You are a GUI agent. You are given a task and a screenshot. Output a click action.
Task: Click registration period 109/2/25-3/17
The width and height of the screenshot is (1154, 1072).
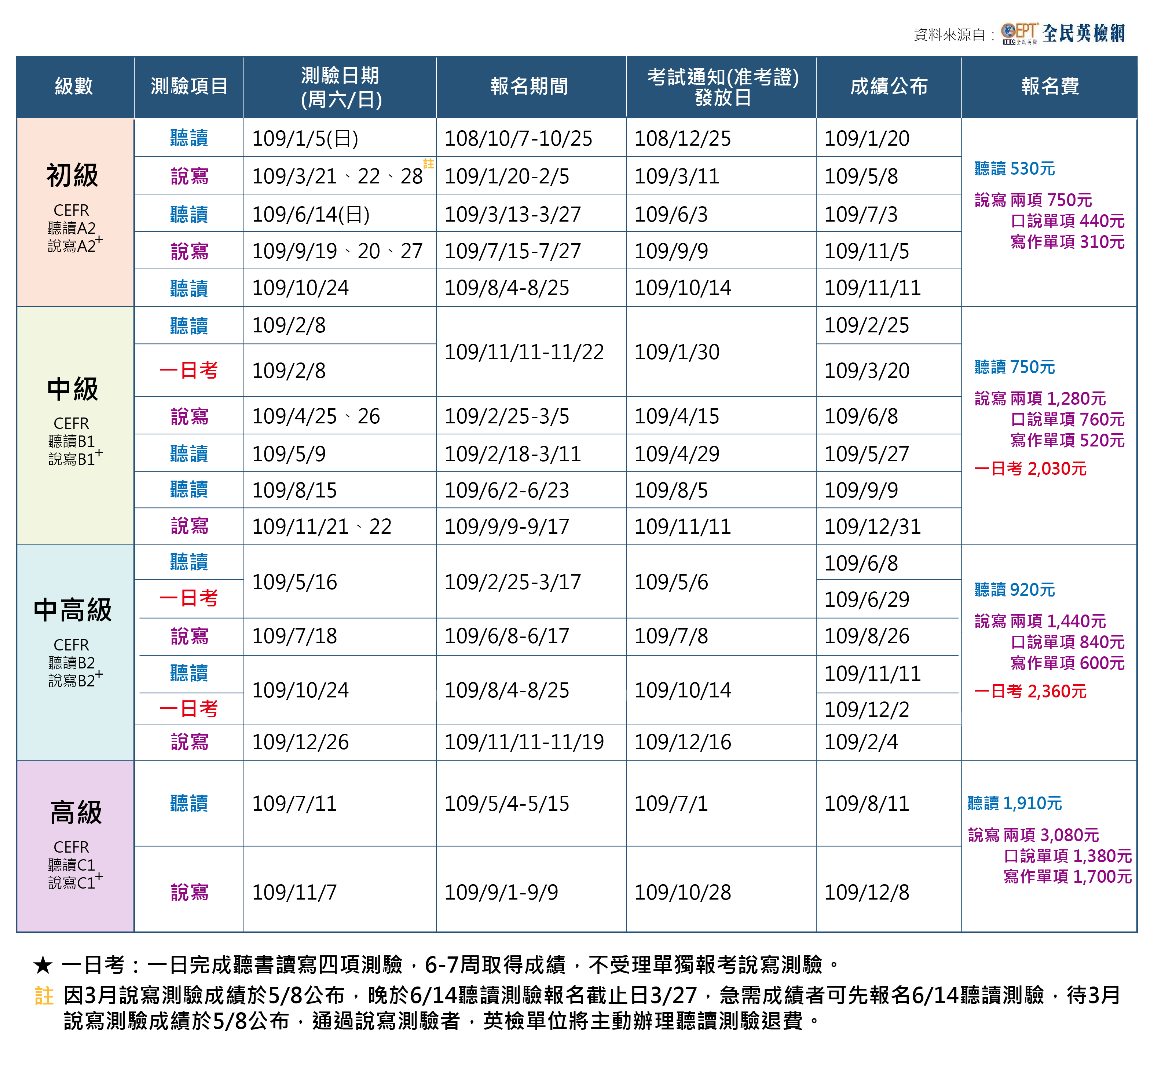(513, 582)
